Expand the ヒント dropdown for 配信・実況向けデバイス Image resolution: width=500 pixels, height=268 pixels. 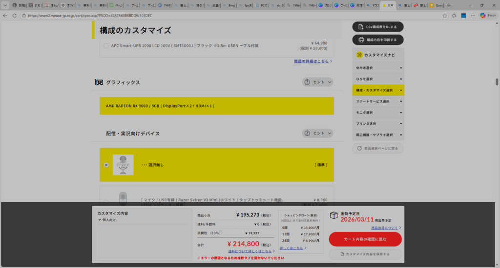click(x=317, y=133)
